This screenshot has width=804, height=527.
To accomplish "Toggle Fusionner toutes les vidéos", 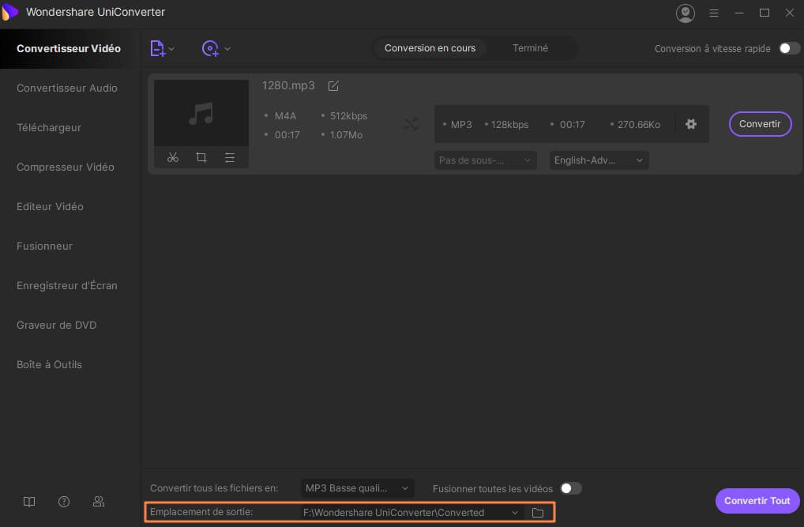I will 571,488.
